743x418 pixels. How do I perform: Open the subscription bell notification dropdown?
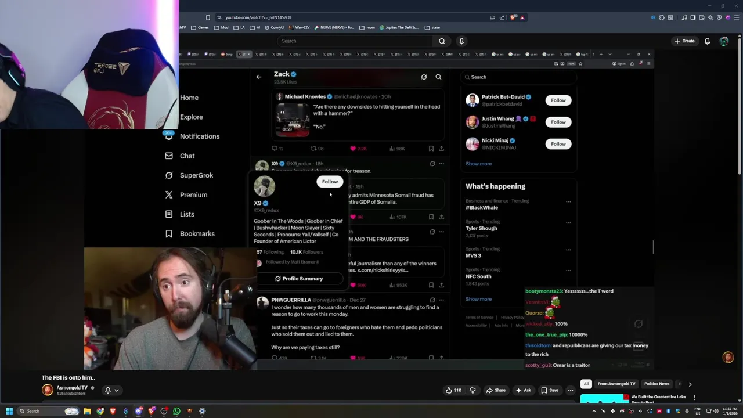[x=111, y=390]
